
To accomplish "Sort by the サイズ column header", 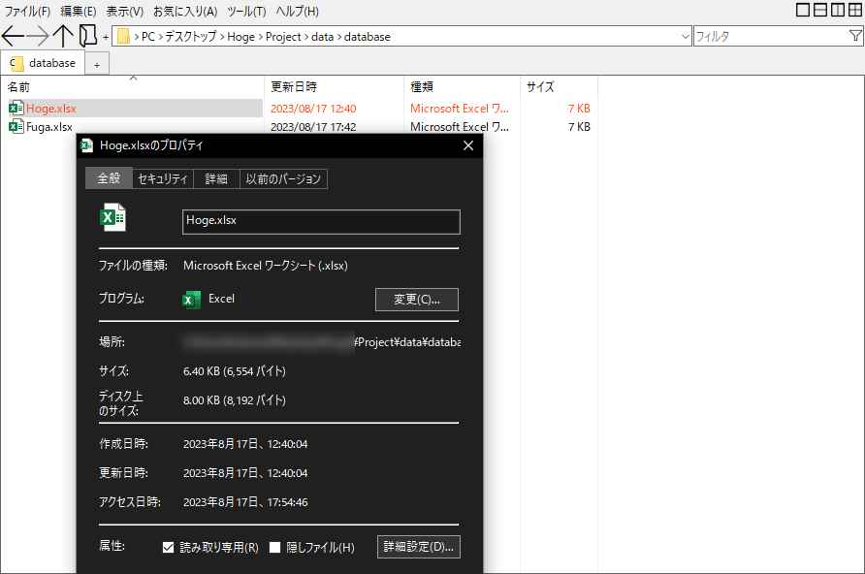I will point(559,86).
